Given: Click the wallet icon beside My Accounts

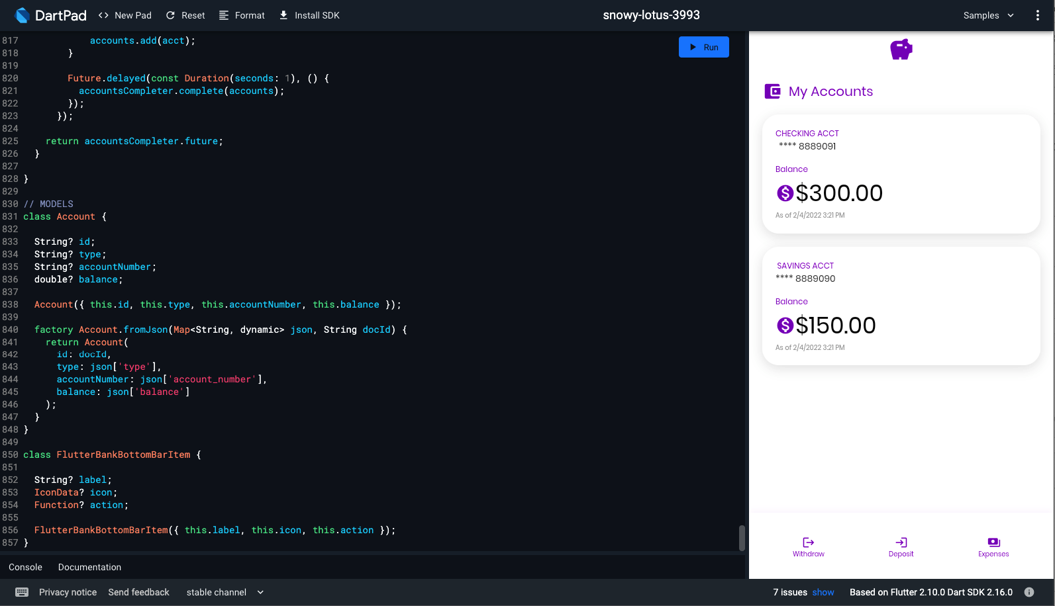Looking at the screenshot, I should click(x=772, y=91).
